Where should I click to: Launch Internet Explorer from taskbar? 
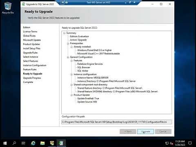tap(33, 143)
